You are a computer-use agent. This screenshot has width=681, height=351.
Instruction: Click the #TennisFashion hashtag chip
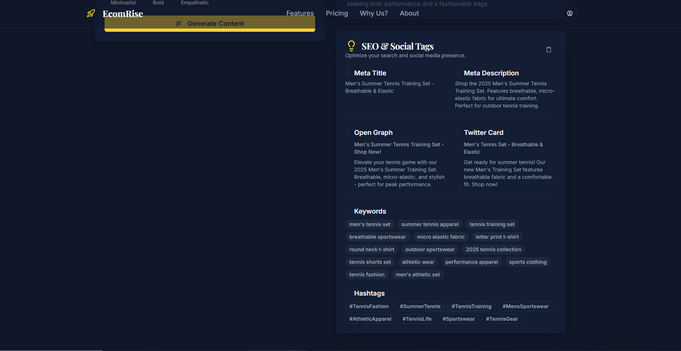[369, 306]
